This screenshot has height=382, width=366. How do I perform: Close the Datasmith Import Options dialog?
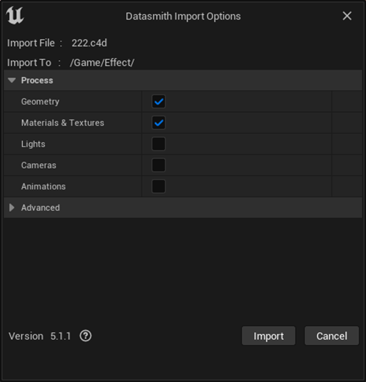[x=347, y=16]
